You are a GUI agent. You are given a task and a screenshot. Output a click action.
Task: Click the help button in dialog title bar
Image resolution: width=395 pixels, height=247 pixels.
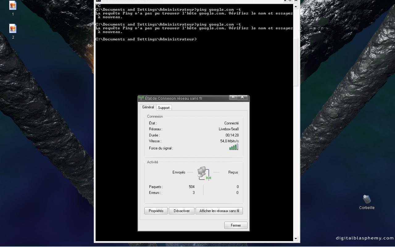pyautogui.click(x=233, y=97)
